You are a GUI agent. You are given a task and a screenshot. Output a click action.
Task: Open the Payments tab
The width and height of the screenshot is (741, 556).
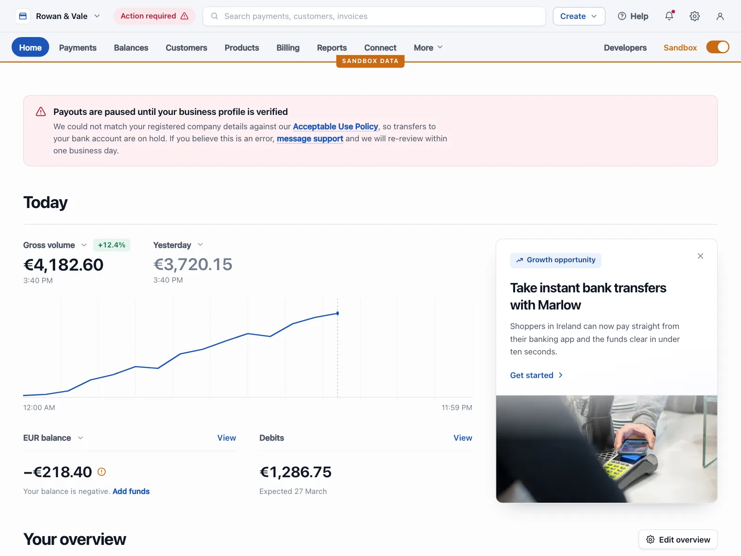[78, 48]
